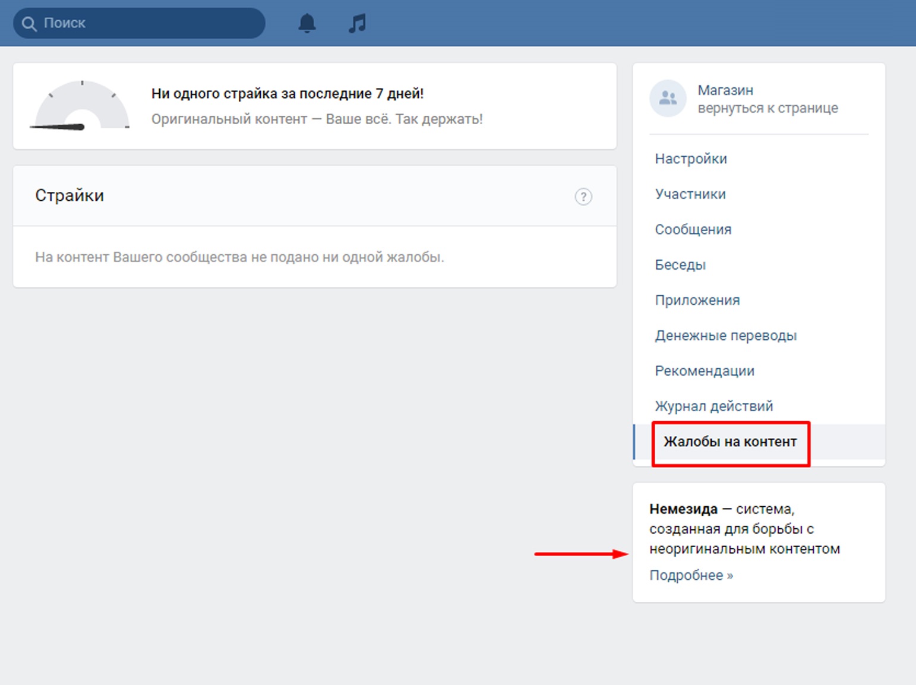Click the magnifier icon in search bar

(29, 24)
